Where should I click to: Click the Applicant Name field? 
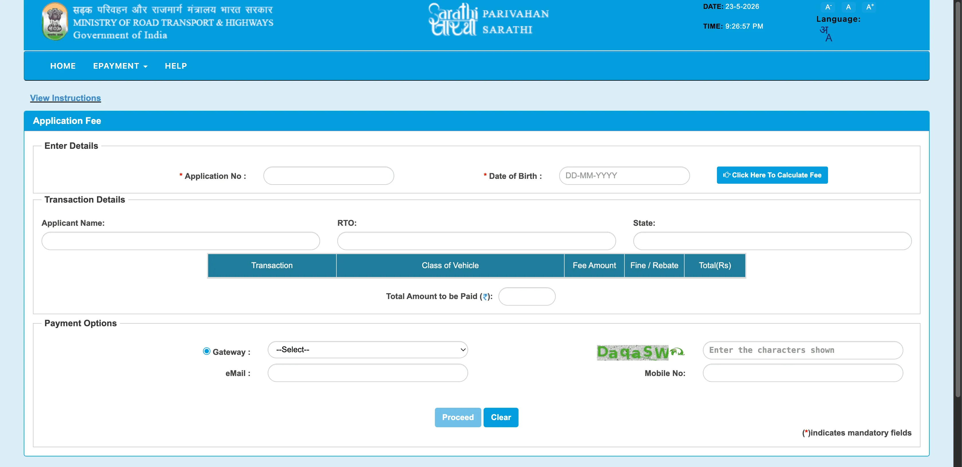pyautogui.click(x=181, y=241)
